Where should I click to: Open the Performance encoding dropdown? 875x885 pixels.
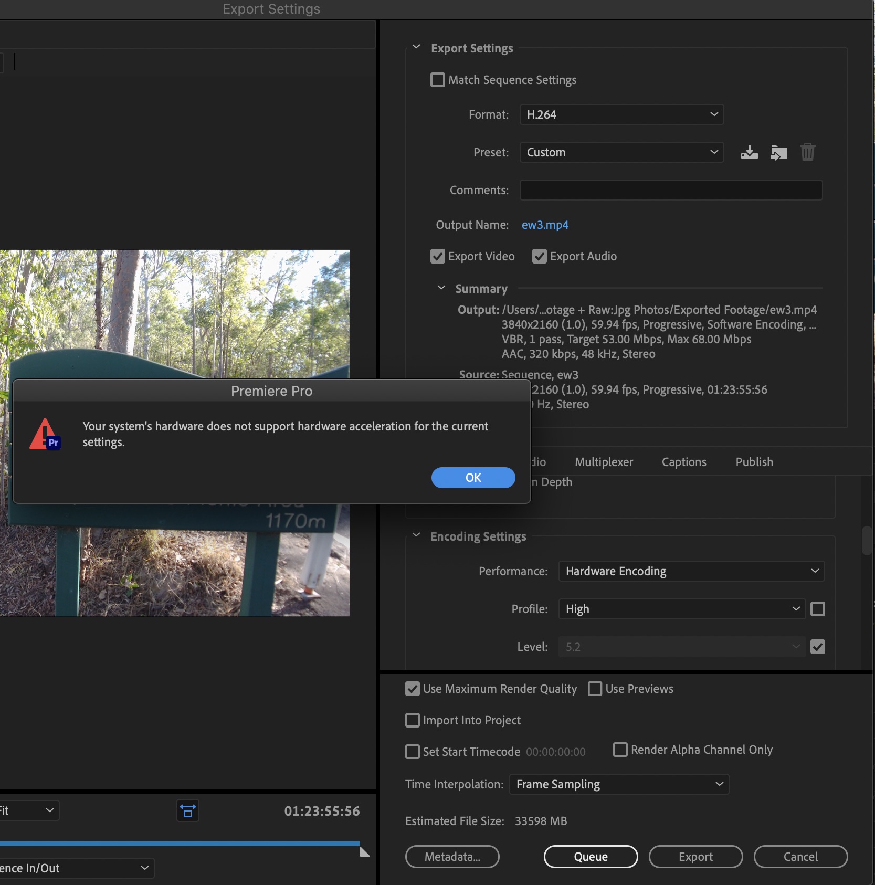[691, 571]
